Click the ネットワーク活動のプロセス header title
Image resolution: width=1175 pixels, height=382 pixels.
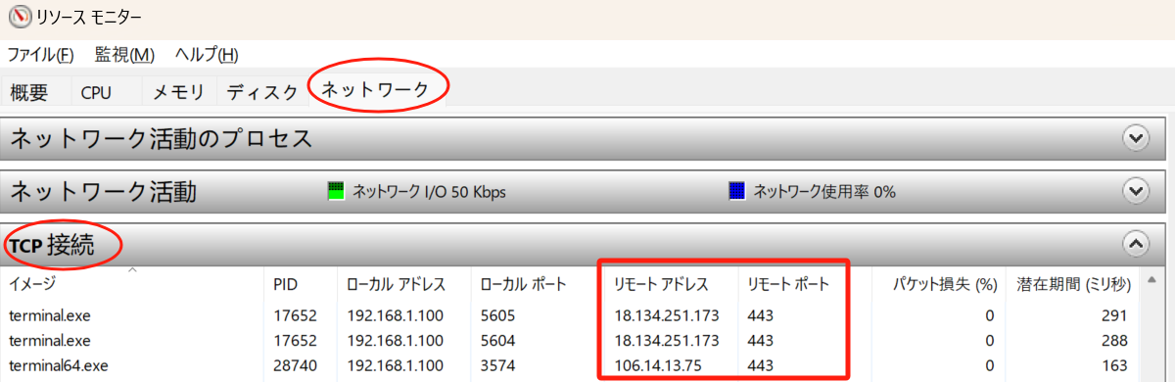(162, 138)
